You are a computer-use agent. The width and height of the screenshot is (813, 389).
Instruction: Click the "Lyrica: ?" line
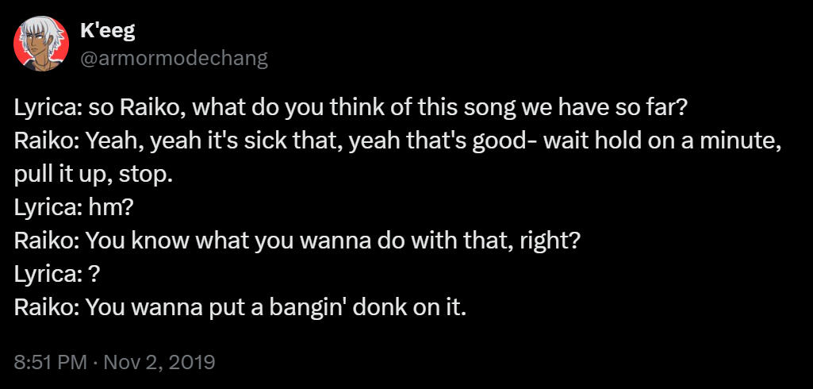tap(56, 273)
